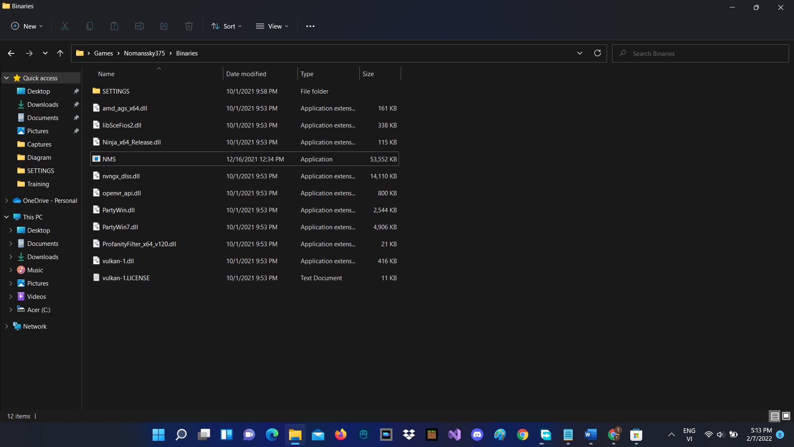794x447 pixels.
Task: Open Discord from the taskbar
Action: click(477, 435)
